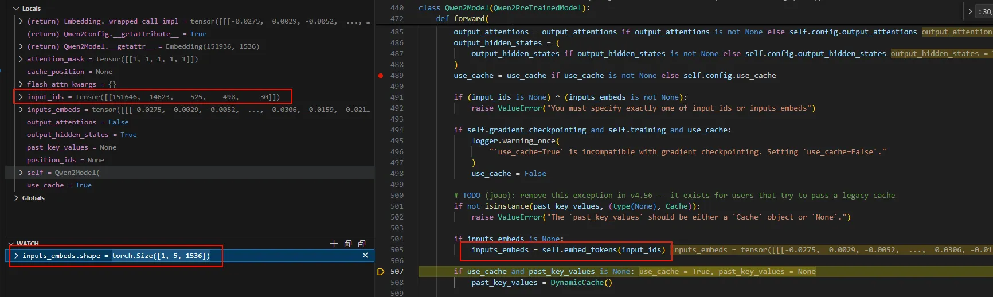The image size is (993, 297).
Task: Click the sticky def forward( line
Action: 462,19
